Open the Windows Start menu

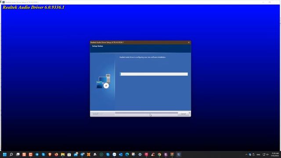(x=5, y=154)
